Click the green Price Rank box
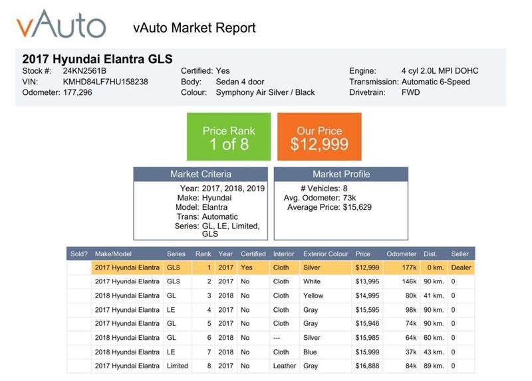Screen dimensions: 532x381 (x=229, y=137)
